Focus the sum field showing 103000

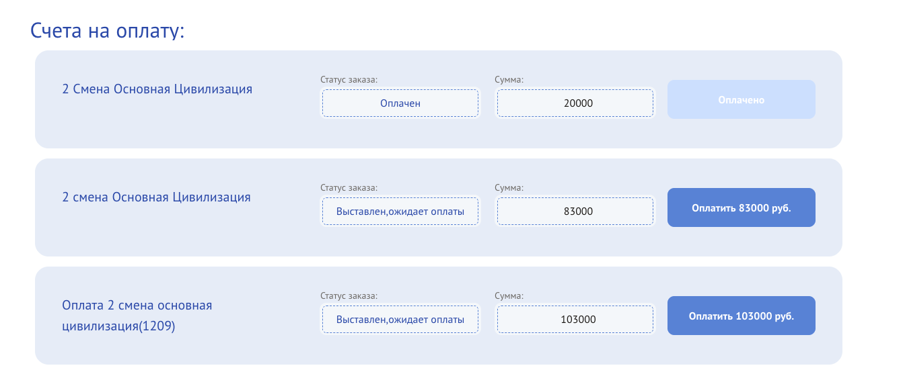point(575,320)
